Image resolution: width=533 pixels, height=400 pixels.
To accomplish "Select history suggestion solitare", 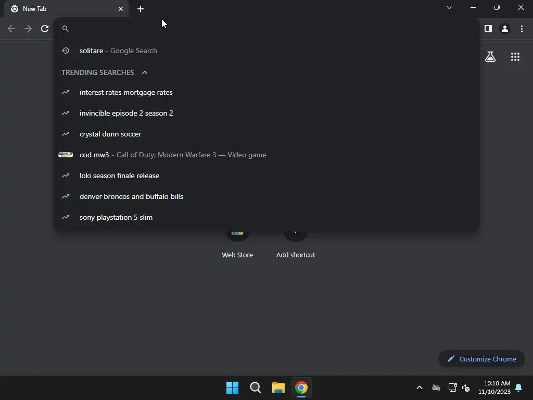I will (266, 51).
